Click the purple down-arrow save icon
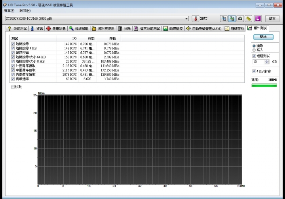The width and height of the screenshot is (285, 199). click(x=258, y=19)
